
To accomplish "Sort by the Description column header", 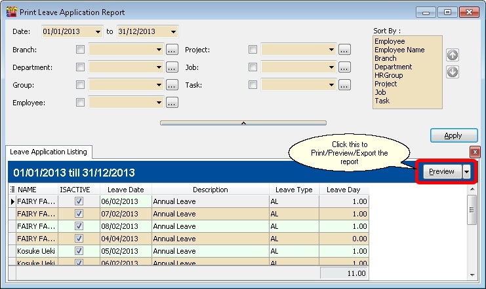I will [210, 190].
